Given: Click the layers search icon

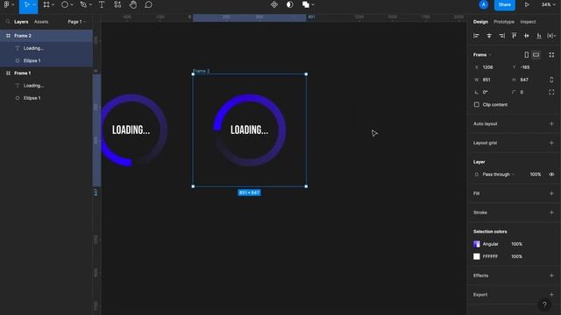Looking at the screenshot, I should click(x=8, y=22).
